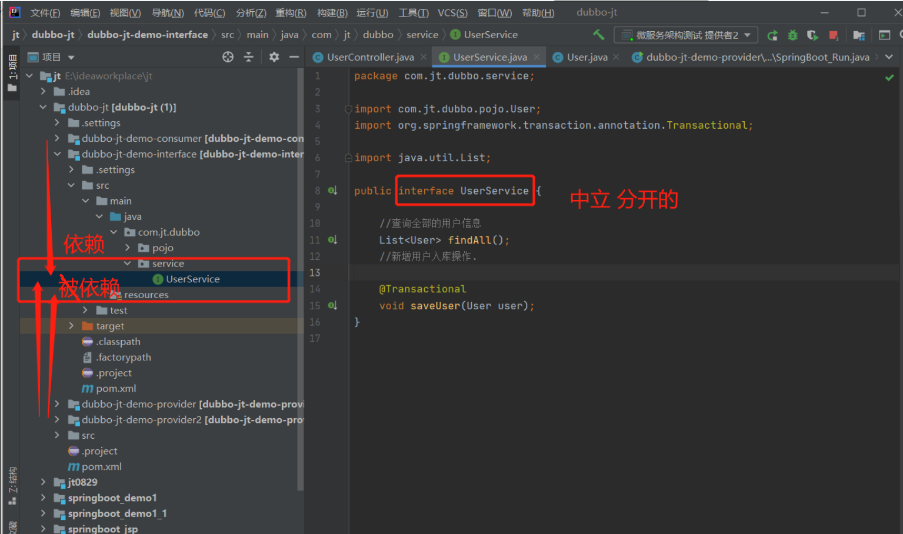The width and height of the screenshot is (903, 534).
Task: Click the Build project hammer icon
Action: pyautogui.click(x=598, y=35)
